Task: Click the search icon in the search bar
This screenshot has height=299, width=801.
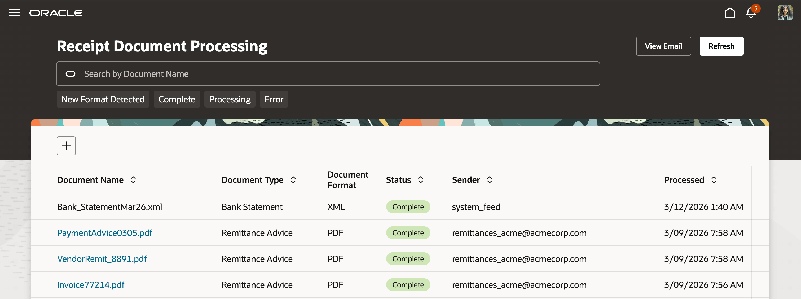Action: click(71, 74)
